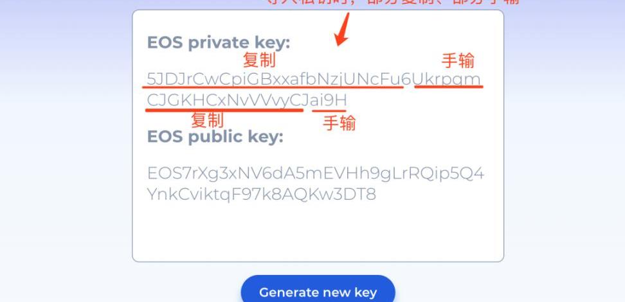The width and height of the screenshot is (625, 302).
Task: Select the EOS public key heading
Action: 215,137
